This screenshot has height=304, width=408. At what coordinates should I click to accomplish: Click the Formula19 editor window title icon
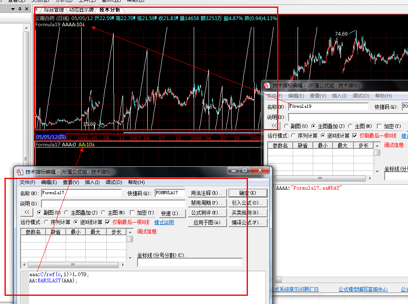pyautogui.click(x=267, y=86)
